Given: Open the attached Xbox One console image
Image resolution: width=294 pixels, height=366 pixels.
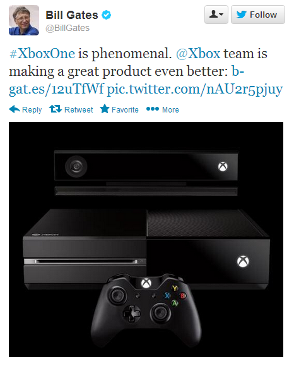Looking at the screenshot, I should [x=146, y=239].
